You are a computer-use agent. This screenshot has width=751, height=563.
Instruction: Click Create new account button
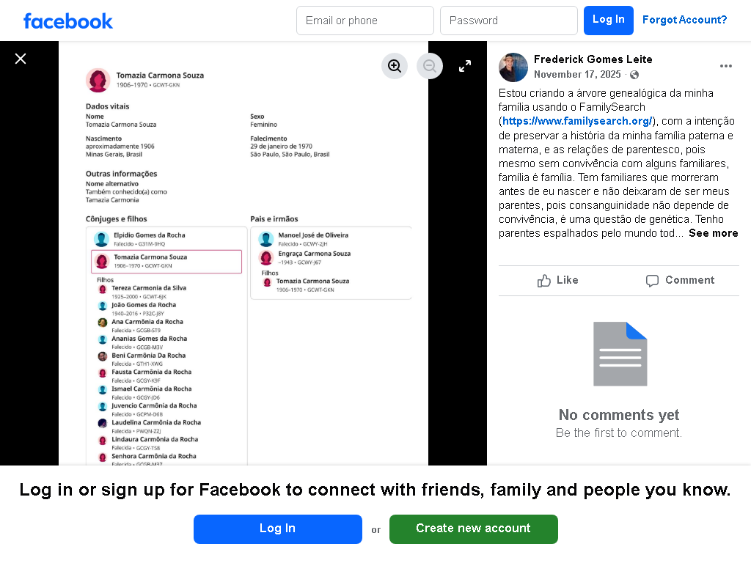[473, 529]
